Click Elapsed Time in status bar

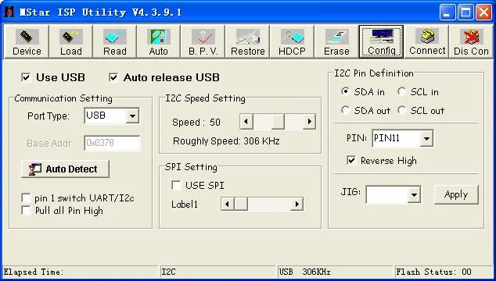pos(34,272)
